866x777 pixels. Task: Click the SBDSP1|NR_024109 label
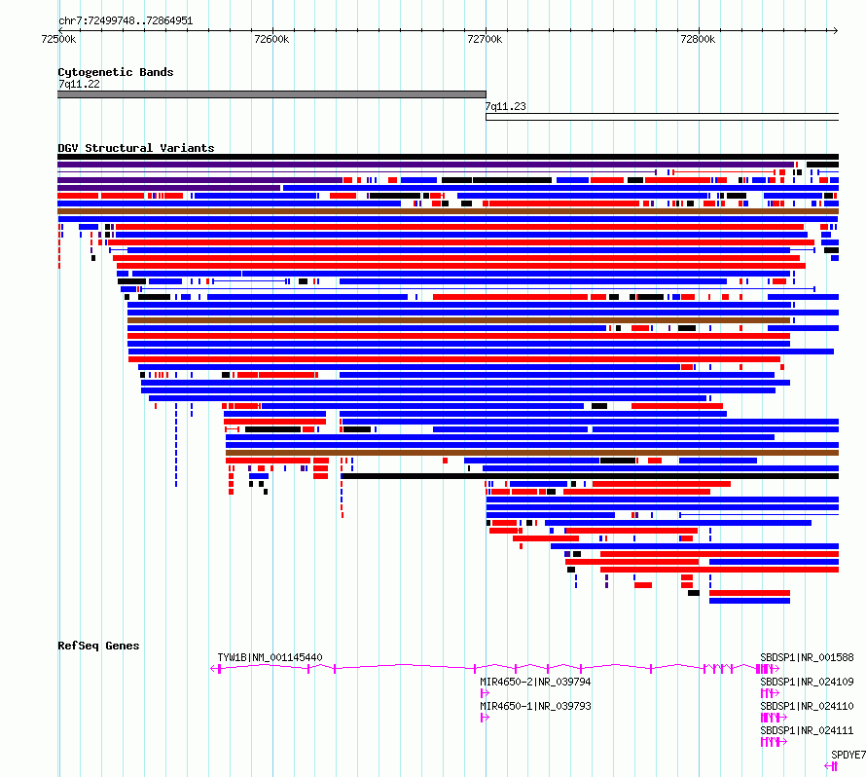(807, 682)
